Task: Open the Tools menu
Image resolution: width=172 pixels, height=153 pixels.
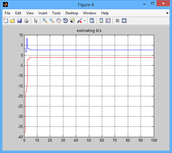Action: coord(56,13)
